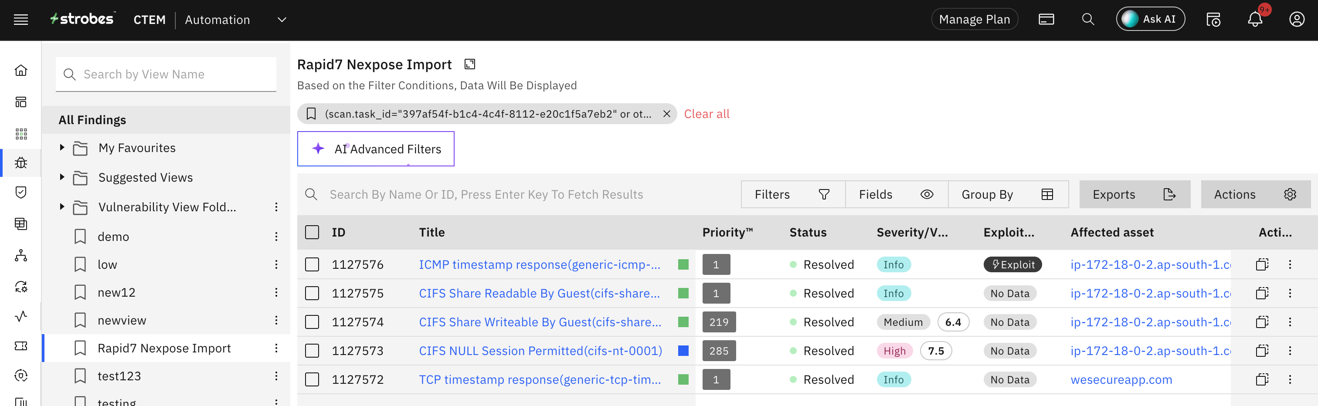Expand the My Favourites folder
This screenshot has height=406, width=1318.
coord(62,148)
